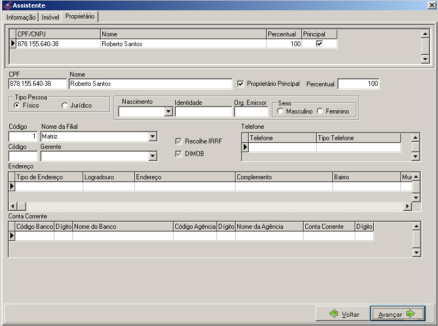Choose the Masculino radio option
The height and width of the screenshot is (326, 438).
pyautogui.click(x=280, y=111)
